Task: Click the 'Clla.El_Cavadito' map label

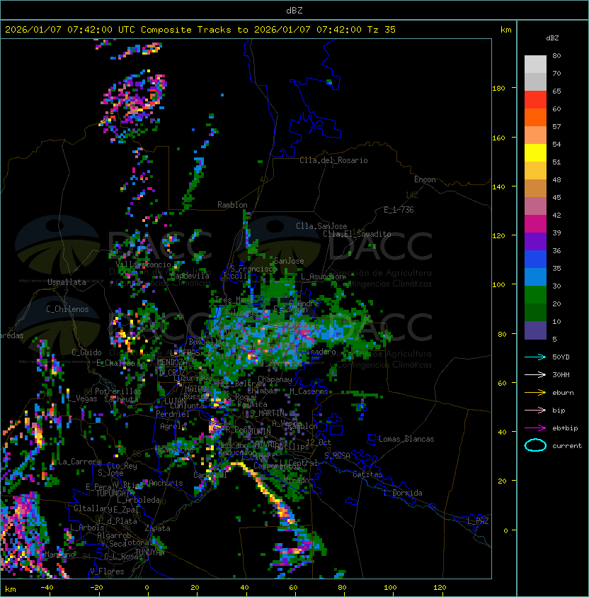Action: click(x=357, y=234)
